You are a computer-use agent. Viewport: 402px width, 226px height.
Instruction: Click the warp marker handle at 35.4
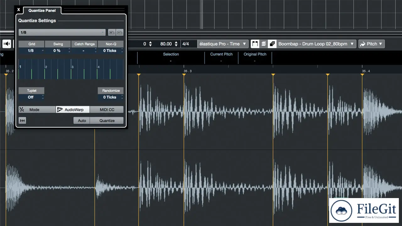(x=362, y=75)
